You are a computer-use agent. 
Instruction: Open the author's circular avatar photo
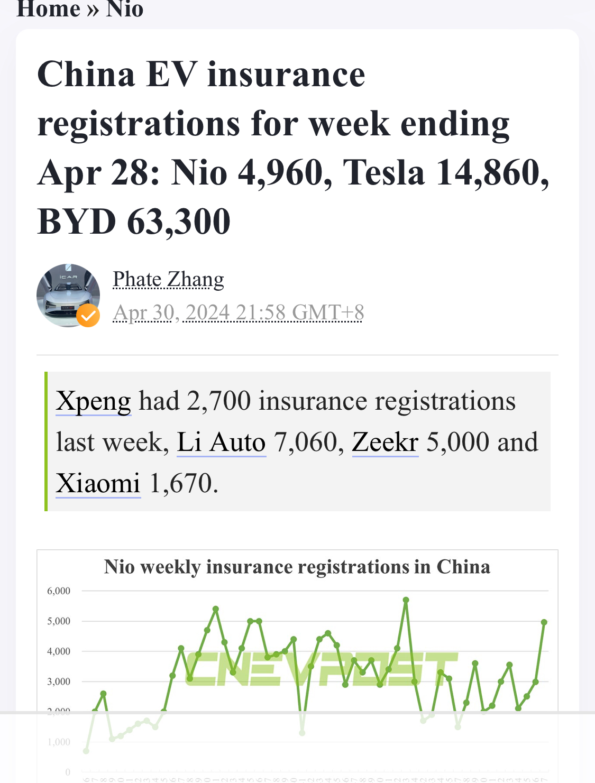pos(68,296)
